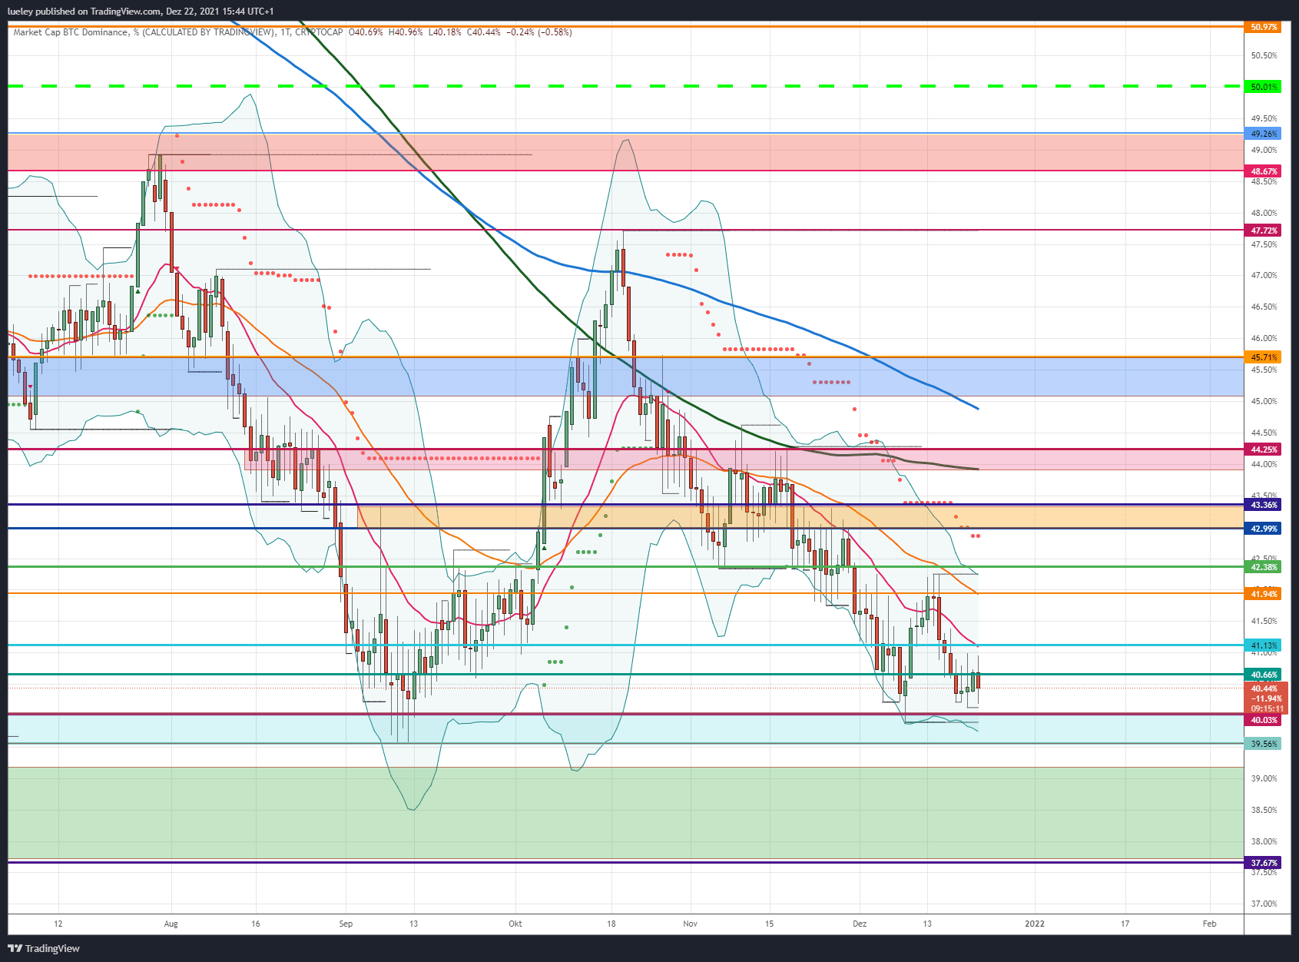Click the purple 37.67% price label
1299x962 pixels.
[x=1264, y=863]
